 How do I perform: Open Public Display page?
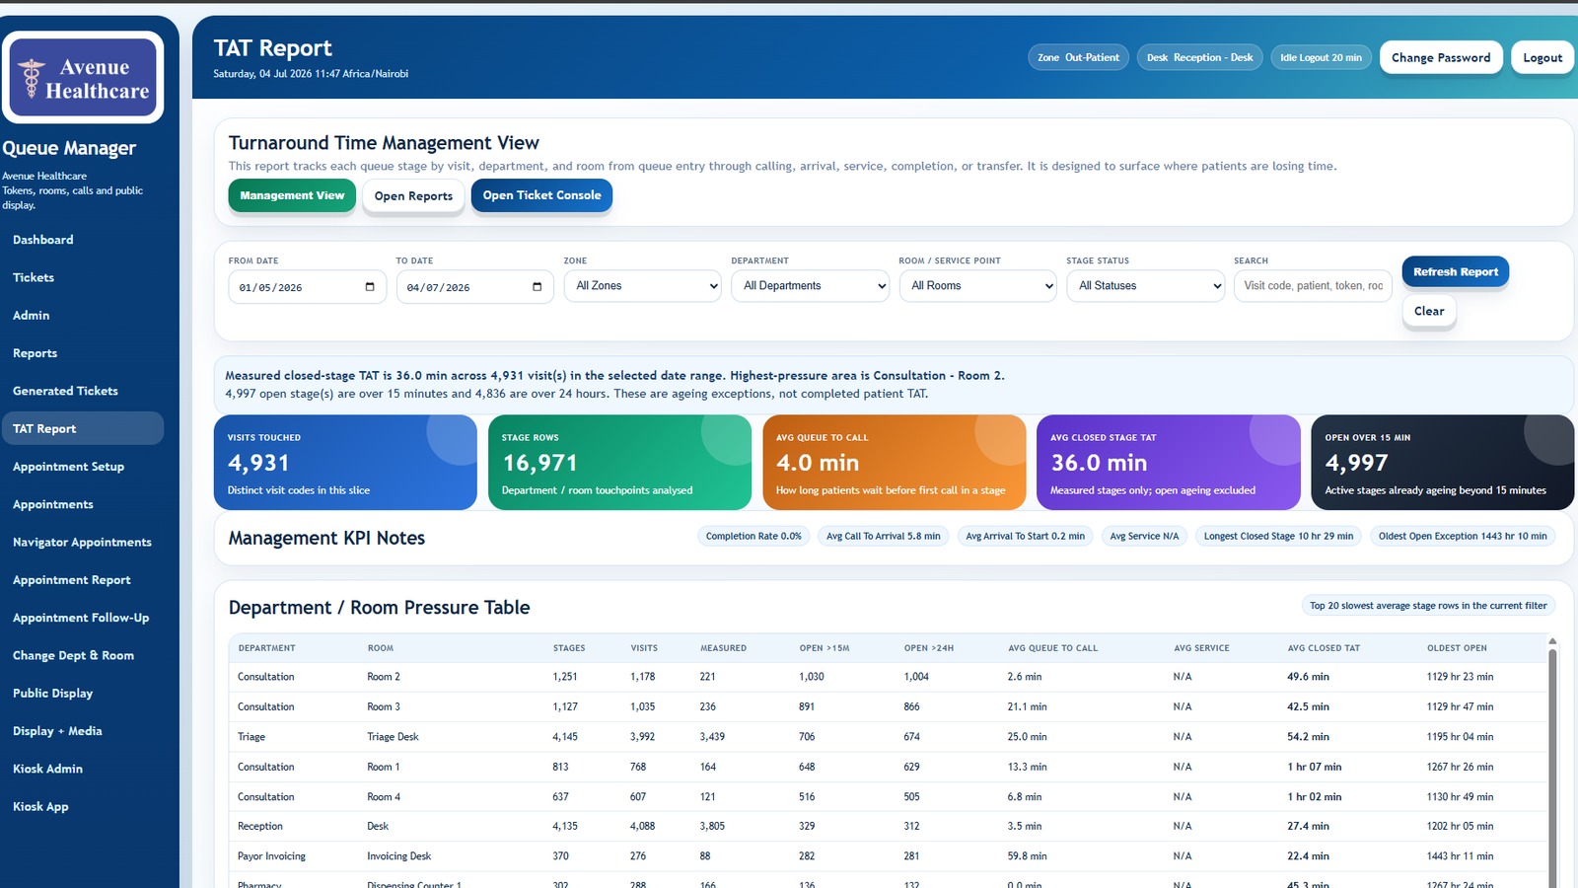(x=83, y=694)
